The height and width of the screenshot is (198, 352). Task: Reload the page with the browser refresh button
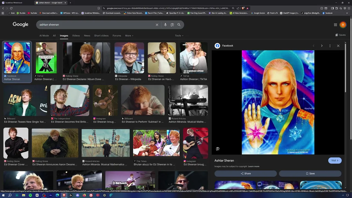coord(11,8)
